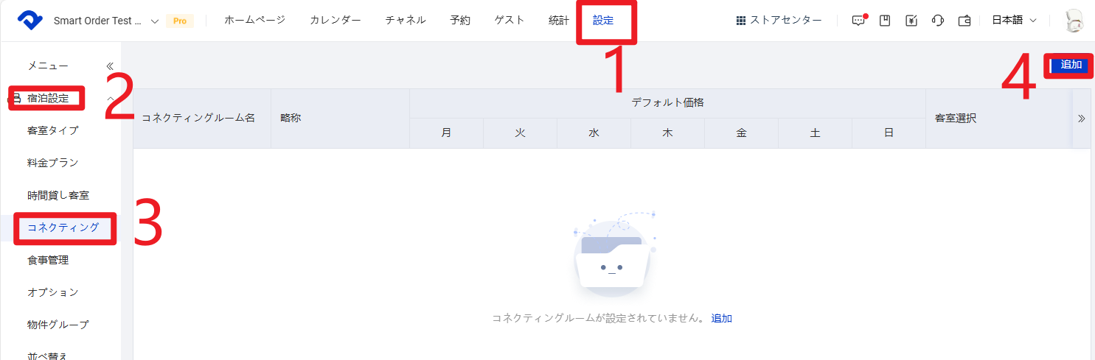Viewport: 1095px width, 360px height.
Task: Open the messages chat bubble icon
Action: (x=858, y=21)
